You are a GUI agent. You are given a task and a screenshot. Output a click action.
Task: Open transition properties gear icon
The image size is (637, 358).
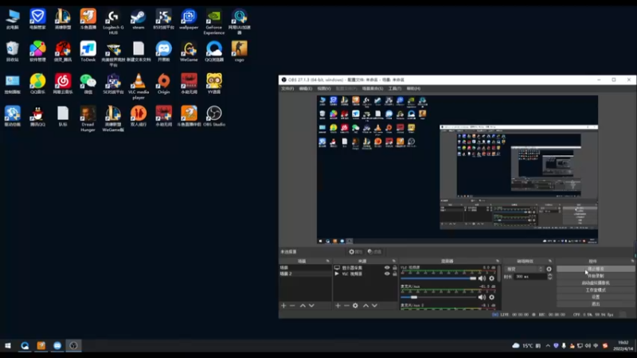[x=549, y=269]
